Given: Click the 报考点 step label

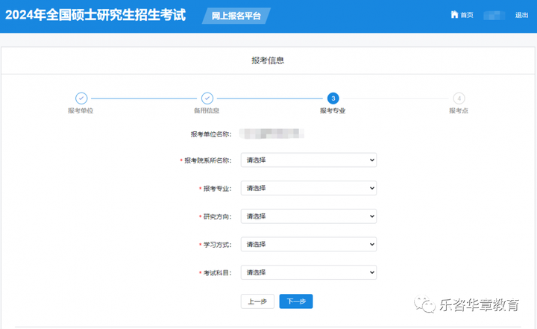Looking at the screenshot, I should [459, 111].
